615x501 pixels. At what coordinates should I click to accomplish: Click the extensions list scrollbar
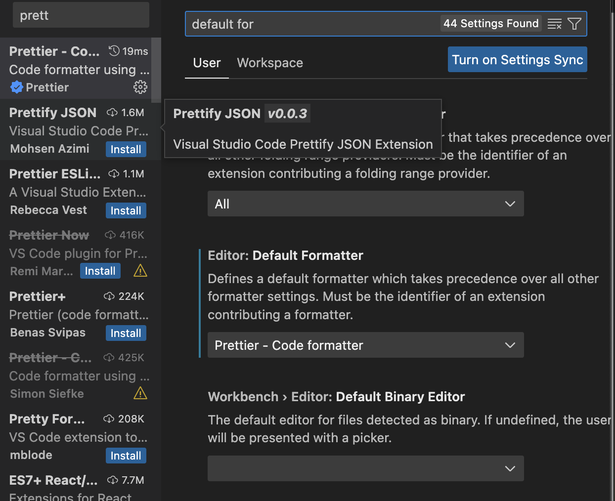[156, 69]
